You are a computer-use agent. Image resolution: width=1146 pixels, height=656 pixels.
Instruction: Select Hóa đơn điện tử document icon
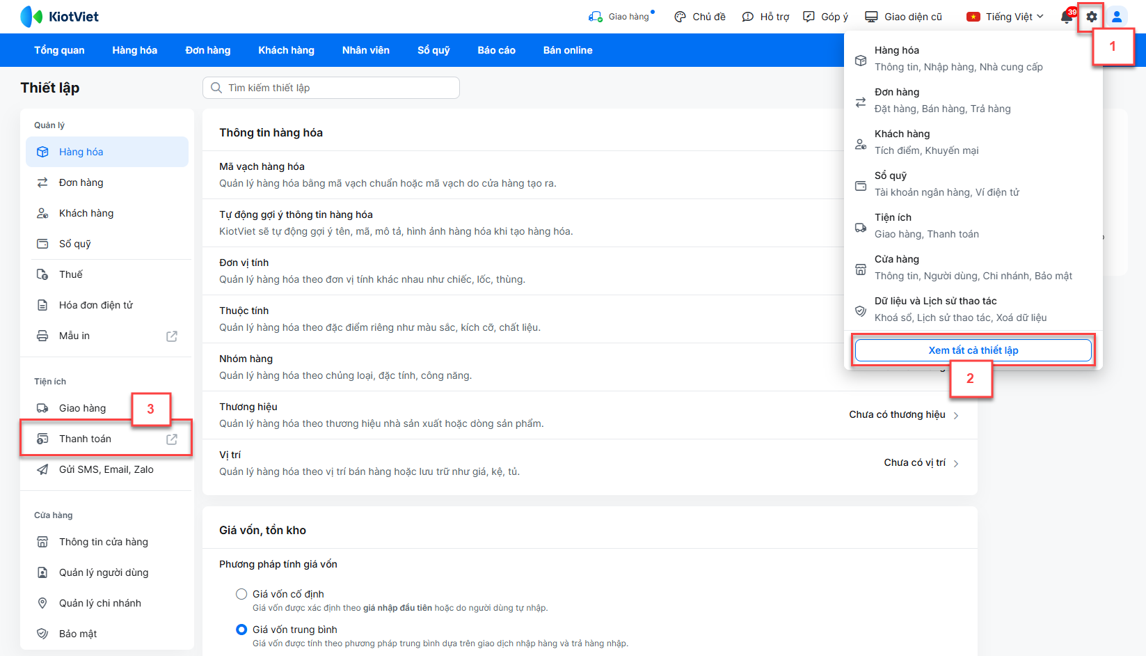[42, 305]
